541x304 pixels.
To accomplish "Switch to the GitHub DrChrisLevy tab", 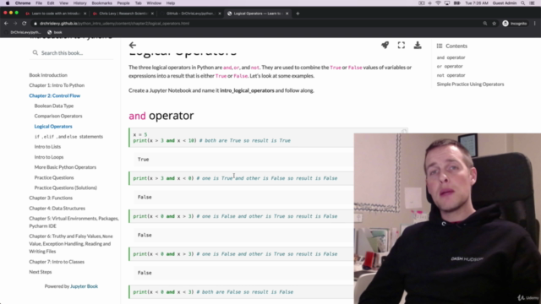I will [x=190, y=14].
